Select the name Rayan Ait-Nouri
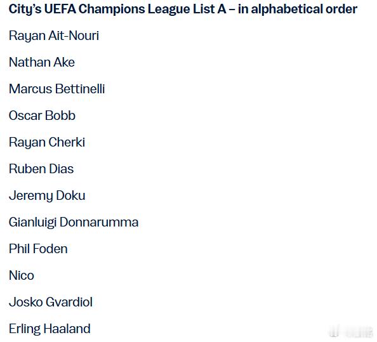377x342 pixels. (x=54, y=36)
